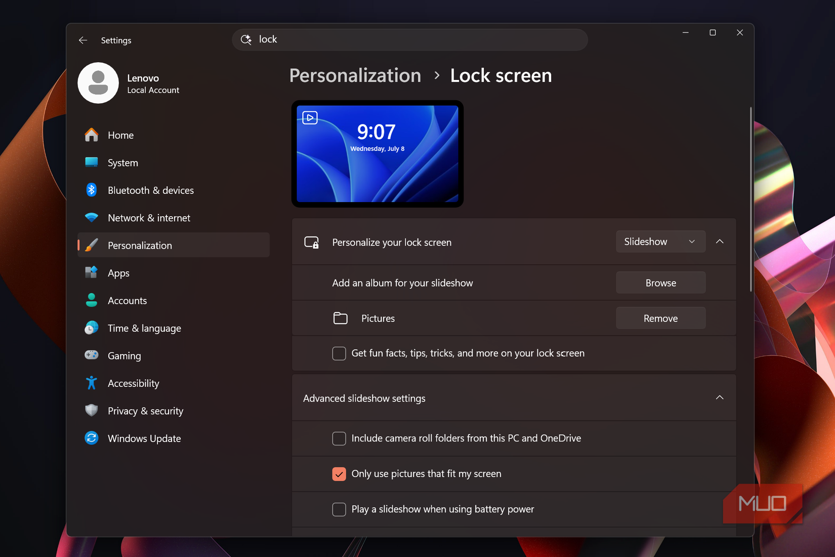The width and height of the screenshot is (835, 557).
Task: Click the Lenovo Local Account name
Action: pos(153,84)
